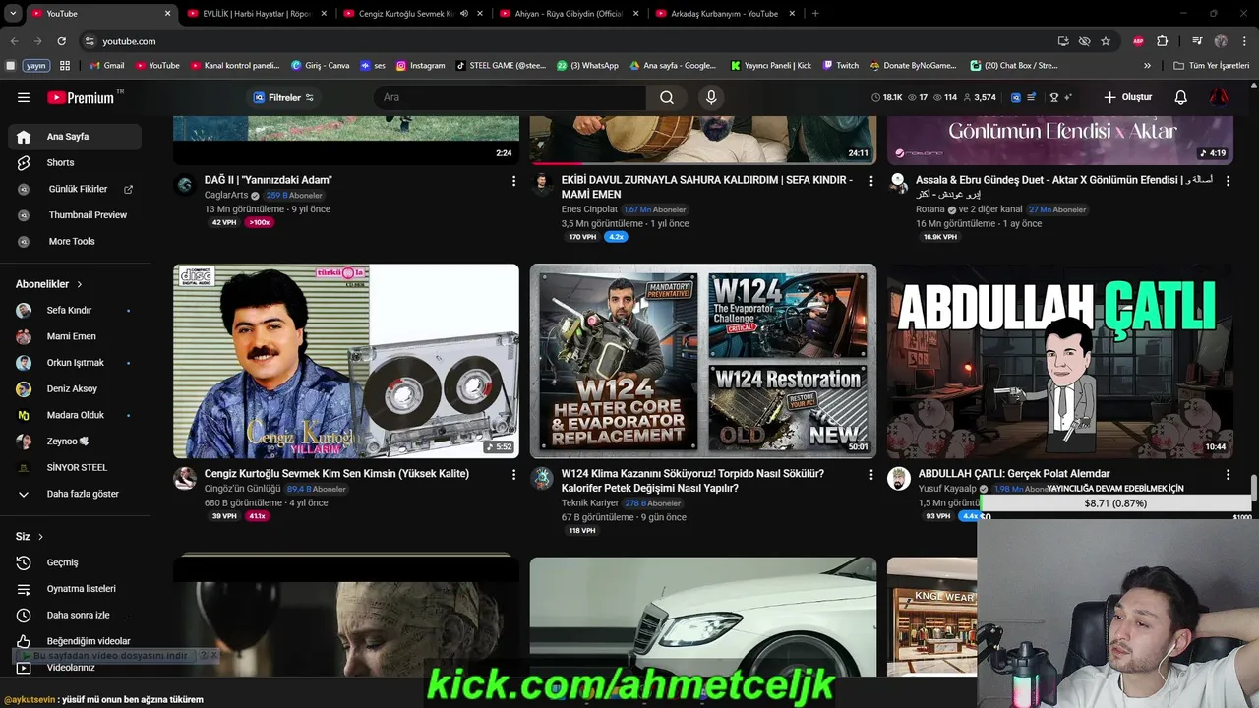Viewport: 1259px width, 708px height.
Task: Open the tab search dropdown arrow
Action: click(14, 14)
